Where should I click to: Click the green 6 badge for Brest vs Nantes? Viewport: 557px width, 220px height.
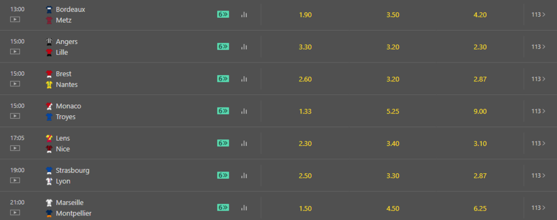[223, 79]
